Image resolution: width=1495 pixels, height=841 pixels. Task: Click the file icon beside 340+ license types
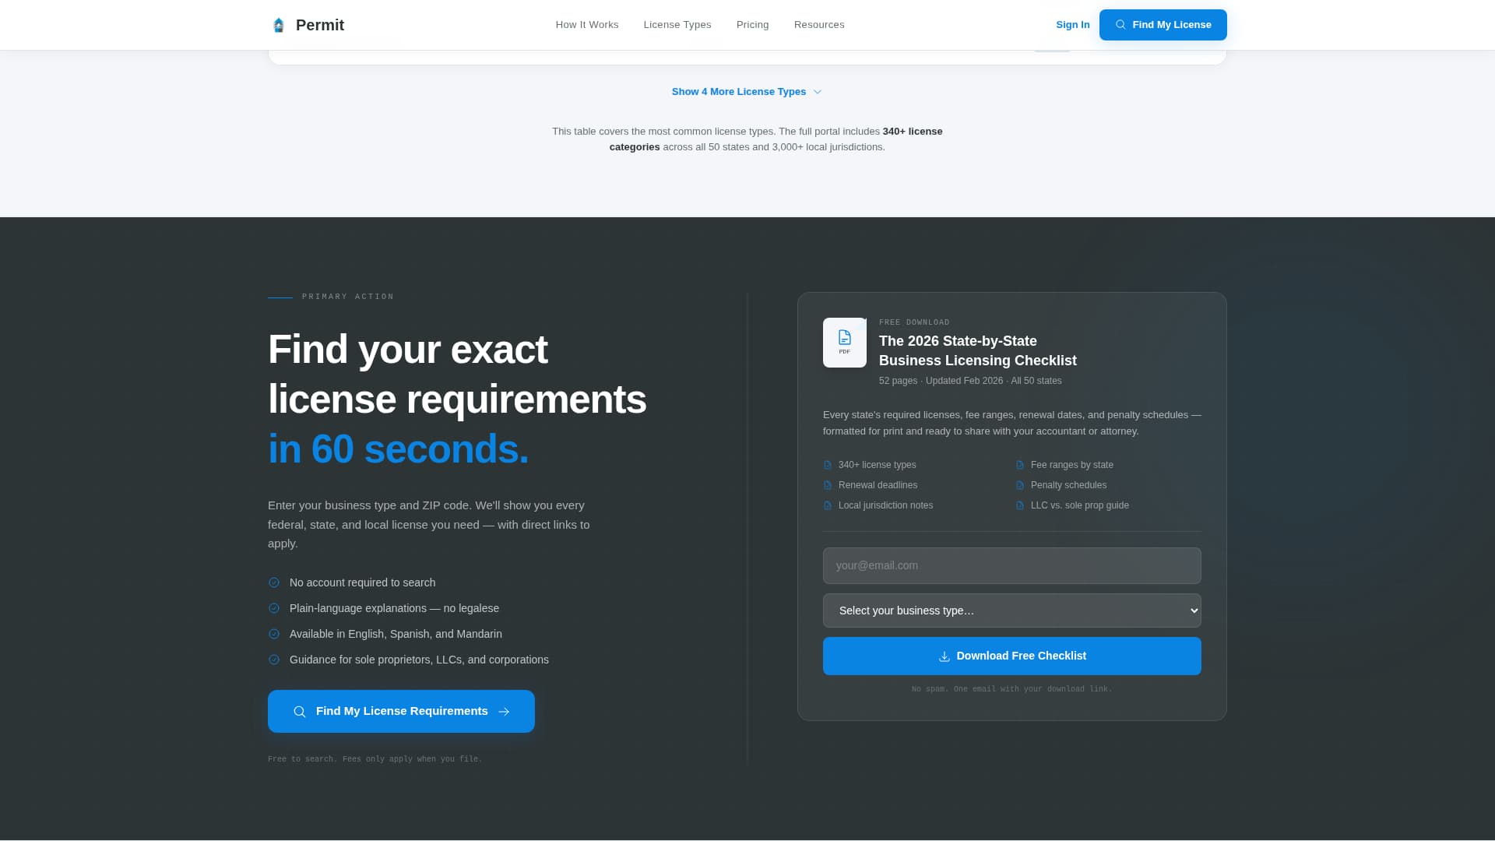click(828, 465)
